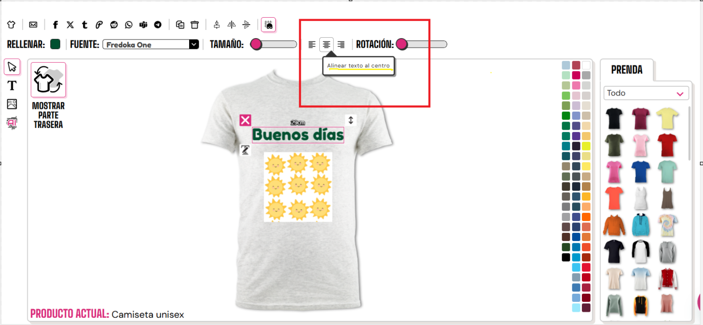Expand the Todo garment category dropdown

point(646,93)
